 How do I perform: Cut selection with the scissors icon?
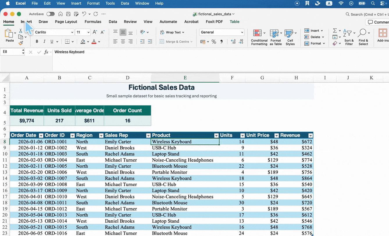pos(21,31)
